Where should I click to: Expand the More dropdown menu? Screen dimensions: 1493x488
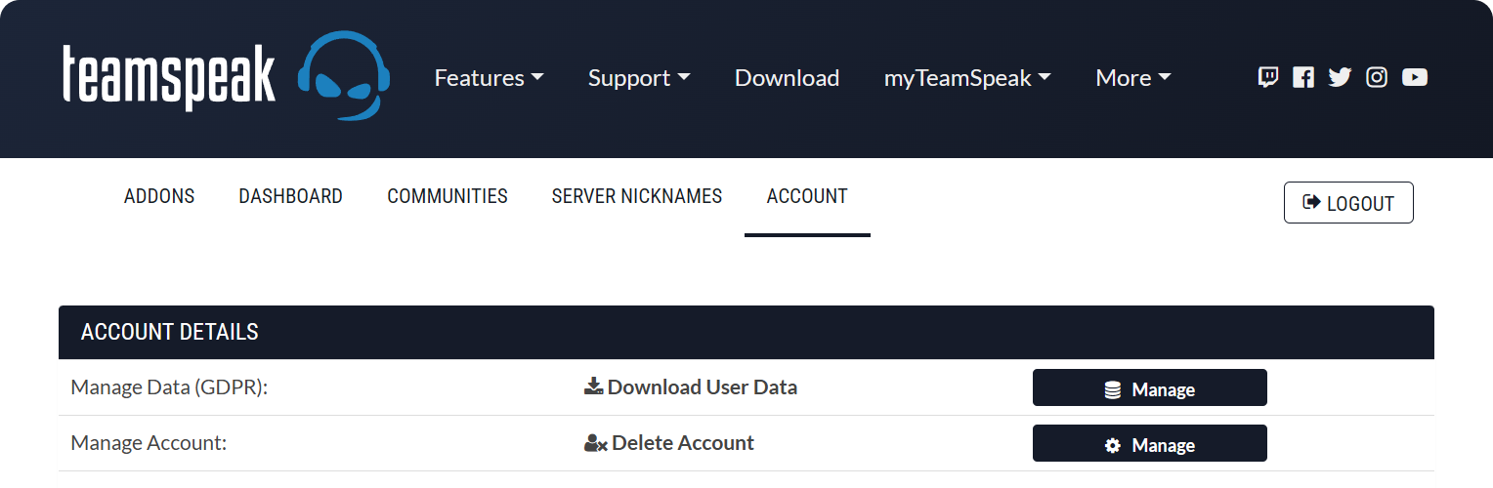(x=1133, y=78)
